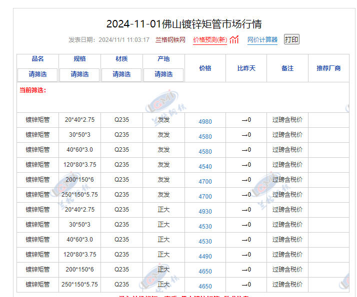Open the 产地 请筛选 filter dropdown
Image resolution: width=357 pixels, height=297 pixels.
point(163,74)
